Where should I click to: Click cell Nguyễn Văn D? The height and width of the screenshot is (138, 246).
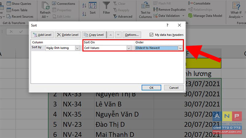tap(124, 114)
